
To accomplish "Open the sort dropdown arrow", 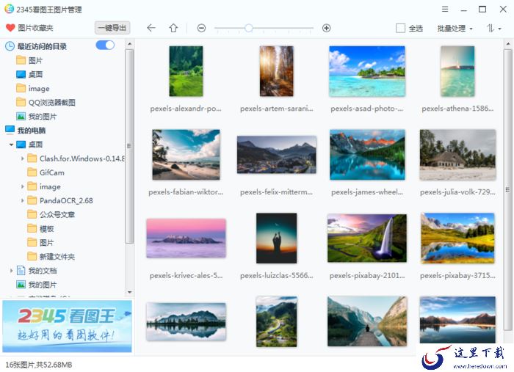I will [x=500, y=29].
